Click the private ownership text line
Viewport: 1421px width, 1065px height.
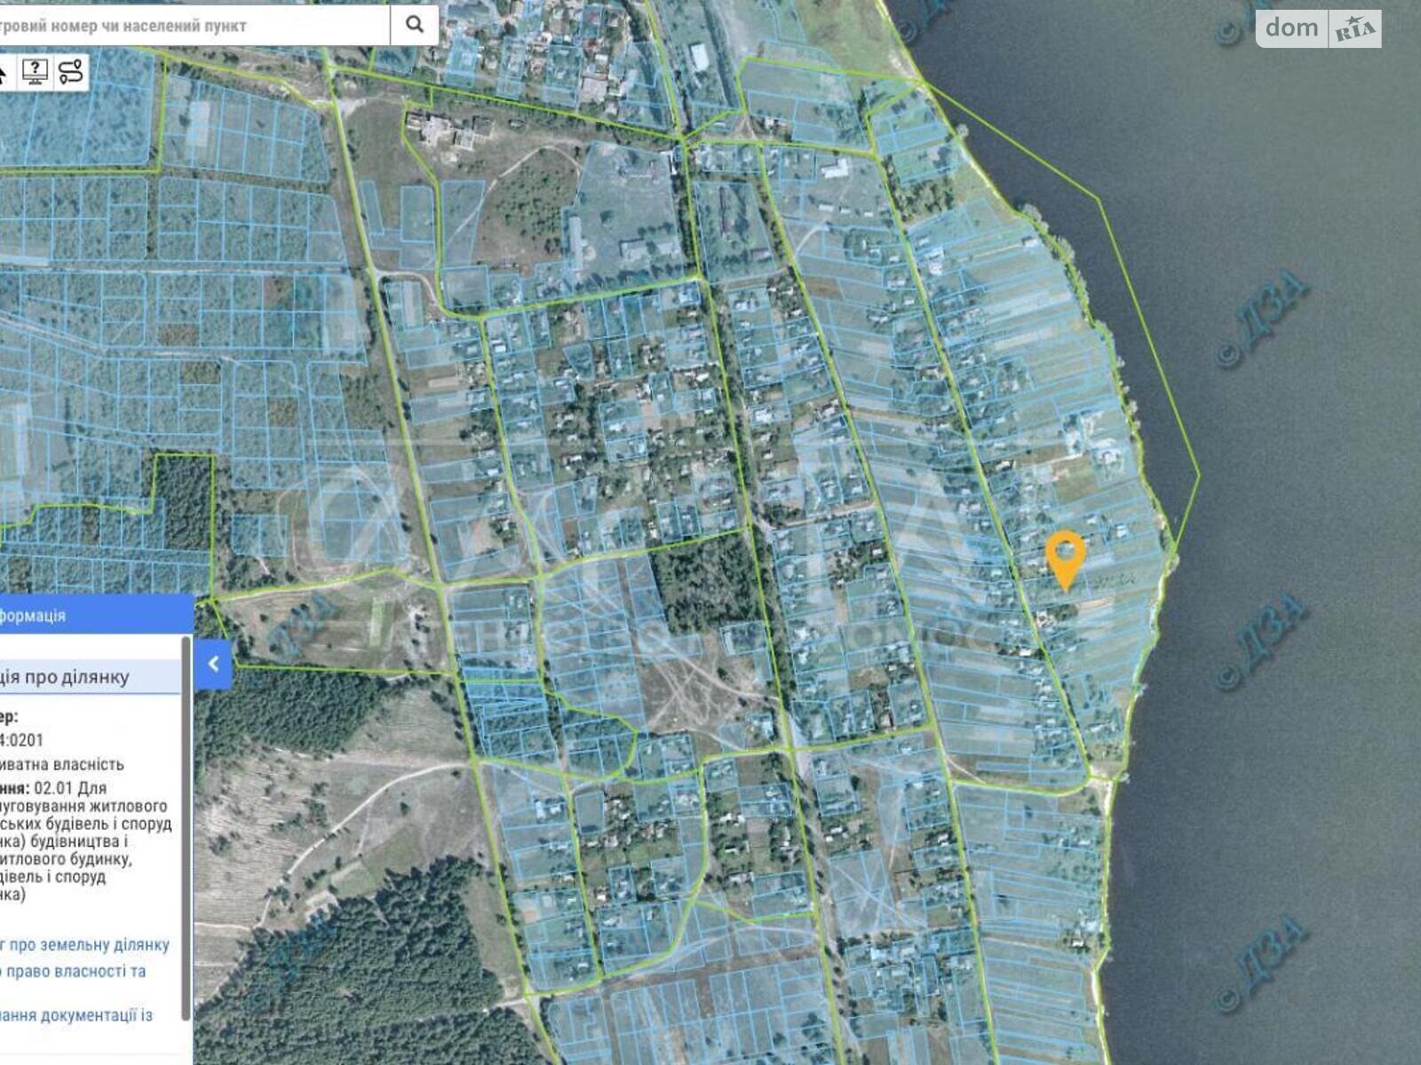tap(62, 764)
